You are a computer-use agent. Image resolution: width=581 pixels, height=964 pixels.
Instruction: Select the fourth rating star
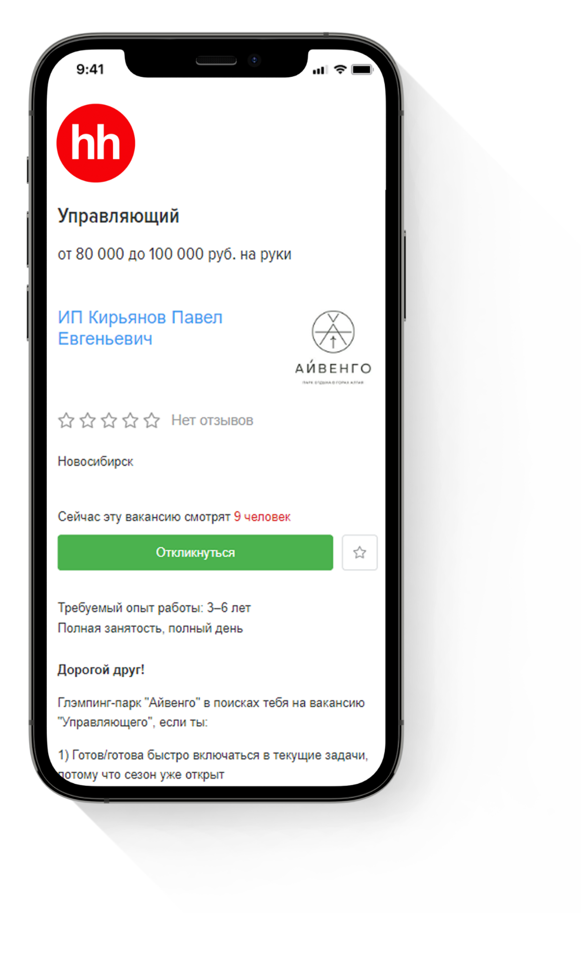tap(130, 420)
